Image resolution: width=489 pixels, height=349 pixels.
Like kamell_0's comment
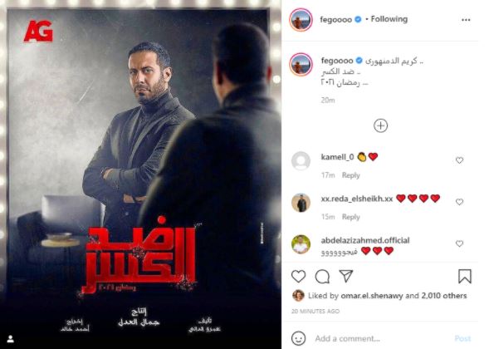459,160
